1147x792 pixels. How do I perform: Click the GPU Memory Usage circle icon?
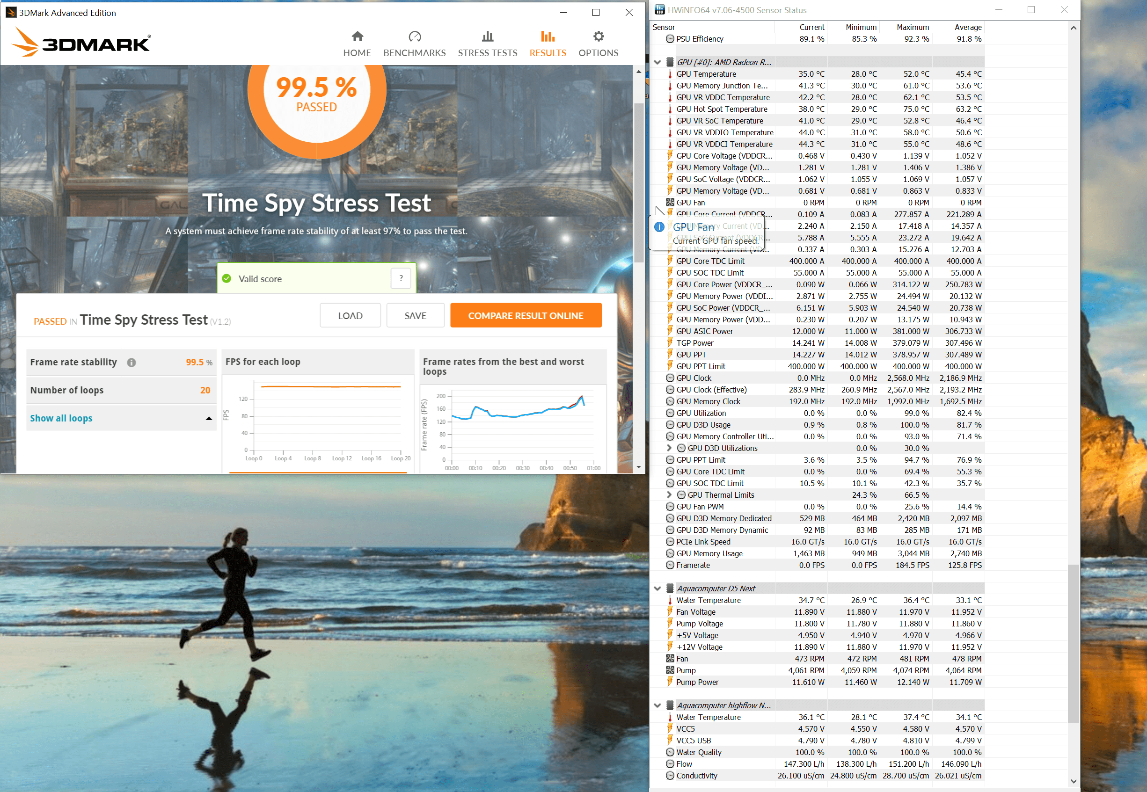coord(670,553)
